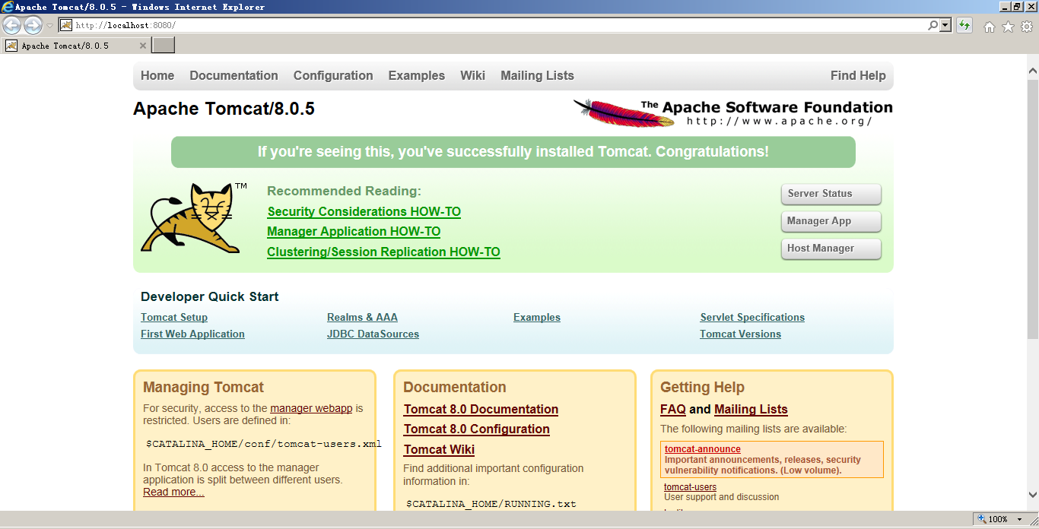This screenshot has width=1039, height=529.
Task: Open Tomcat 8.0 Documentation link
Action: click(481, 409)
